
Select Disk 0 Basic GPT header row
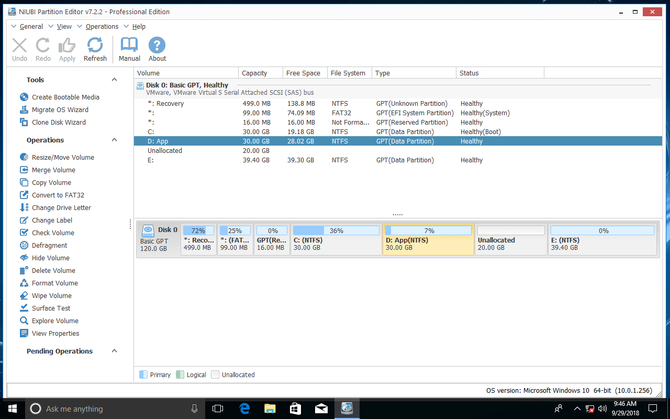click(x=398, y=89)
